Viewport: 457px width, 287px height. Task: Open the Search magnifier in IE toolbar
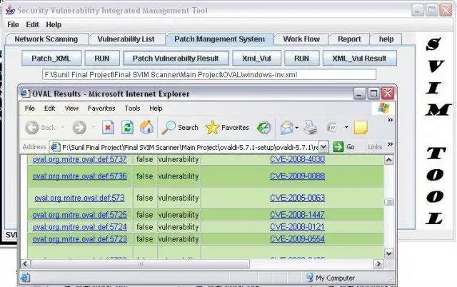point(169,128)
